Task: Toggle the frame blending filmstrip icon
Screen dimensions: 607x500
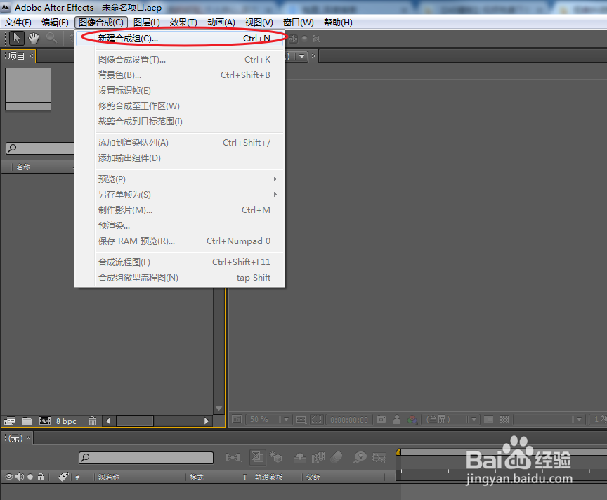Action: pos(318,458)
